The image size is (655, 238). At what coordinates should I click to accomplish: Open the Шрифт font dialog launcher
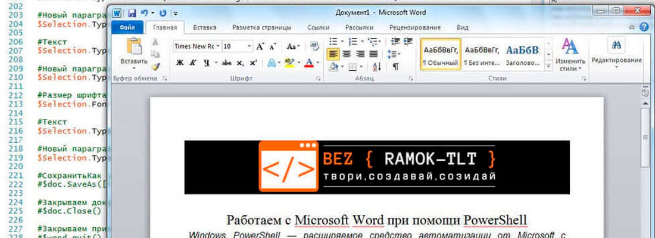[318, 79]
